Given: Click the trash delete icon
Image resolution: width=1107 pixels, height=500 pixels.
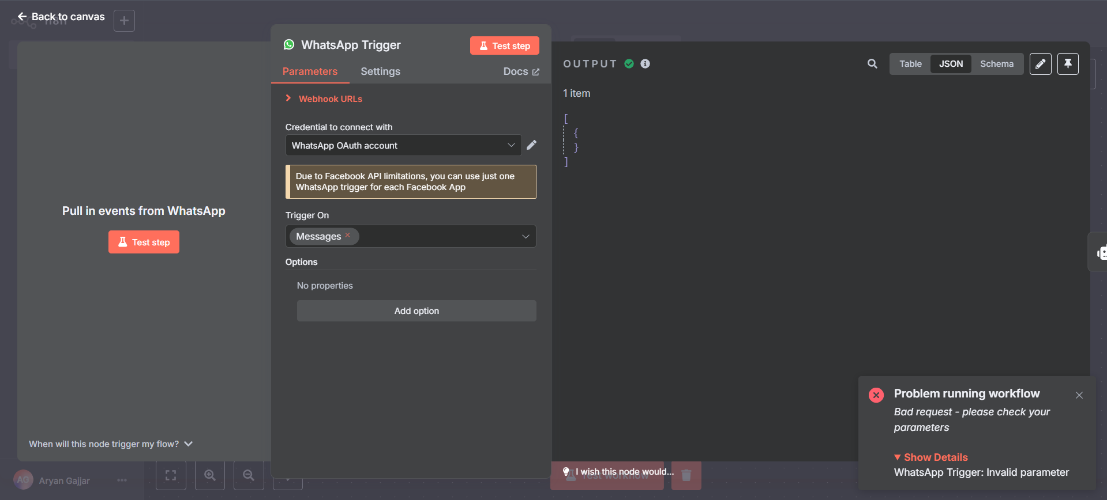Looking at the screenshot, I should pos(686,475).
